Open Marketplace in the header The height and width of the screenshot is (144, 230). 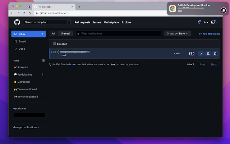click(x=111, y=22)
